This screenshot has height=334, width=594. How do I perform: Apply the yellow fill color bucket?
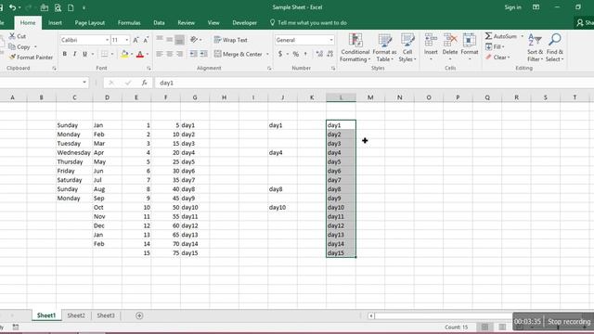pos(124,54)
